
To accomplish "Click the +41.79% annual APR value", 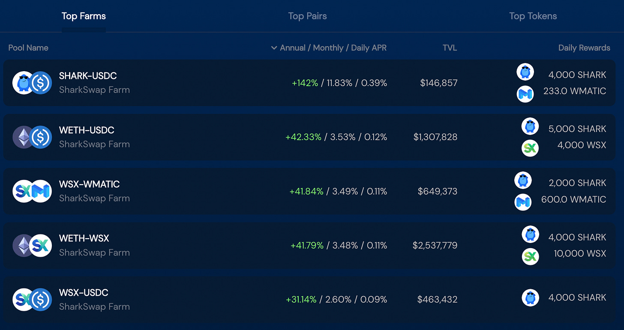I will 307,246.
